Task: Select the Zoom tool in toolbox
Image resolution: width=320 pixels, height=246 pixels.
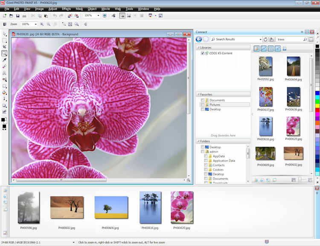Action: [4, 53]
